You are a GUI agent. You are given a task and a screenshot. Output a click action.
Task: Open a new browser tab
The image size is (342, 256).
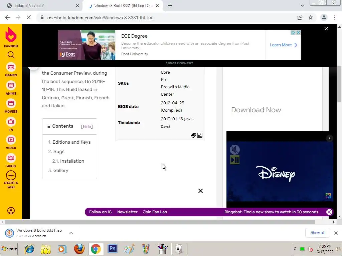[x=170, y=6]
